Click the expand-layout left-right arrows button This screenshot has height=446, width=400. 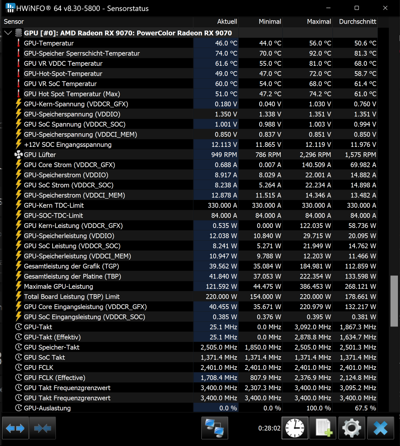(15, 428)
